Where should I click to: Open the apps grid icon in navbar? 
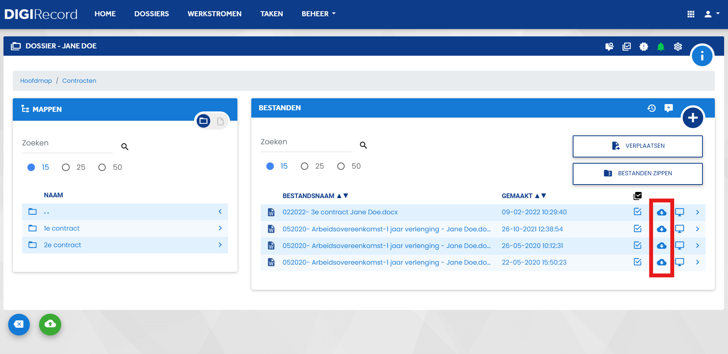click(690, 14)
